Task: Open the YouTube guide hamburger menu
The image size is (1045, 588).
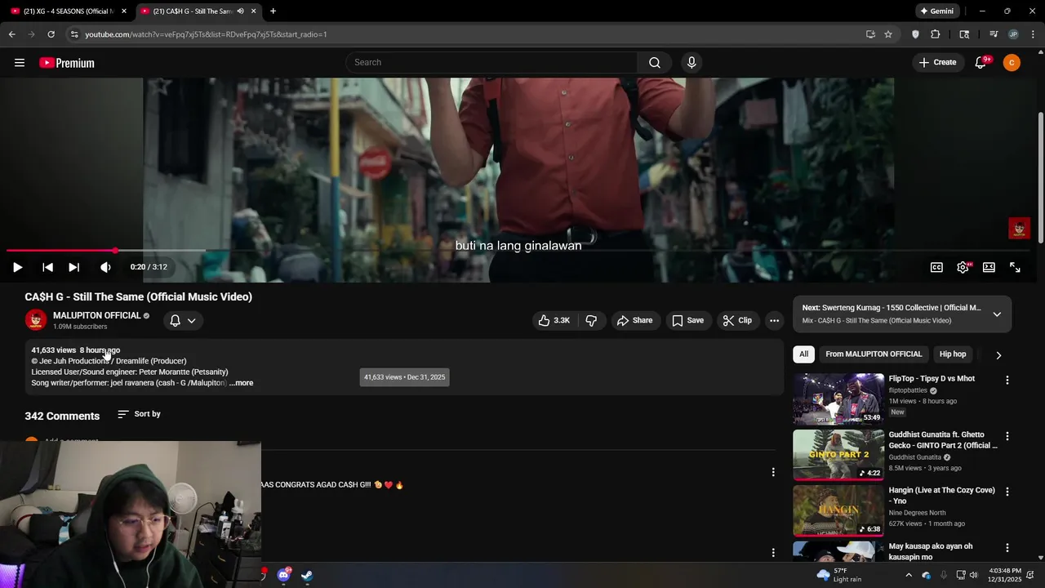Action: 20,63
